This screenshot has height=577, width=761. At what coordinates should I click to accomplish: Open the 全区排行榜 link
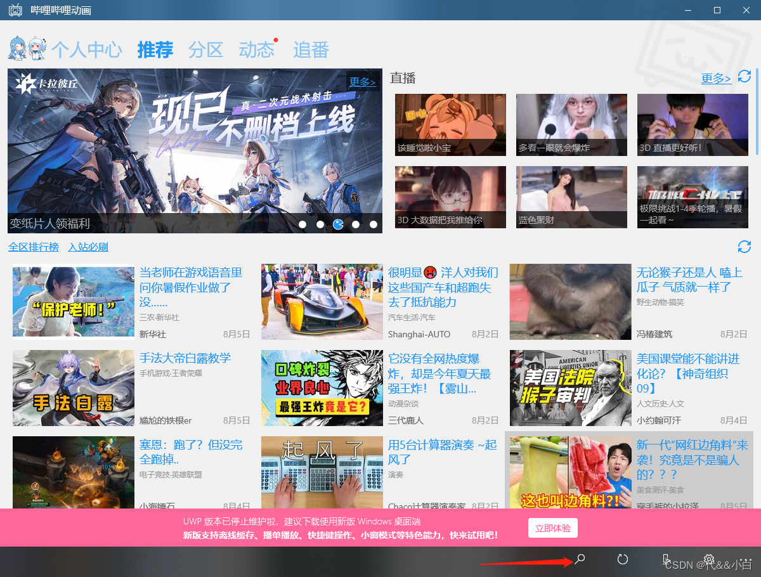pos(34,247)
